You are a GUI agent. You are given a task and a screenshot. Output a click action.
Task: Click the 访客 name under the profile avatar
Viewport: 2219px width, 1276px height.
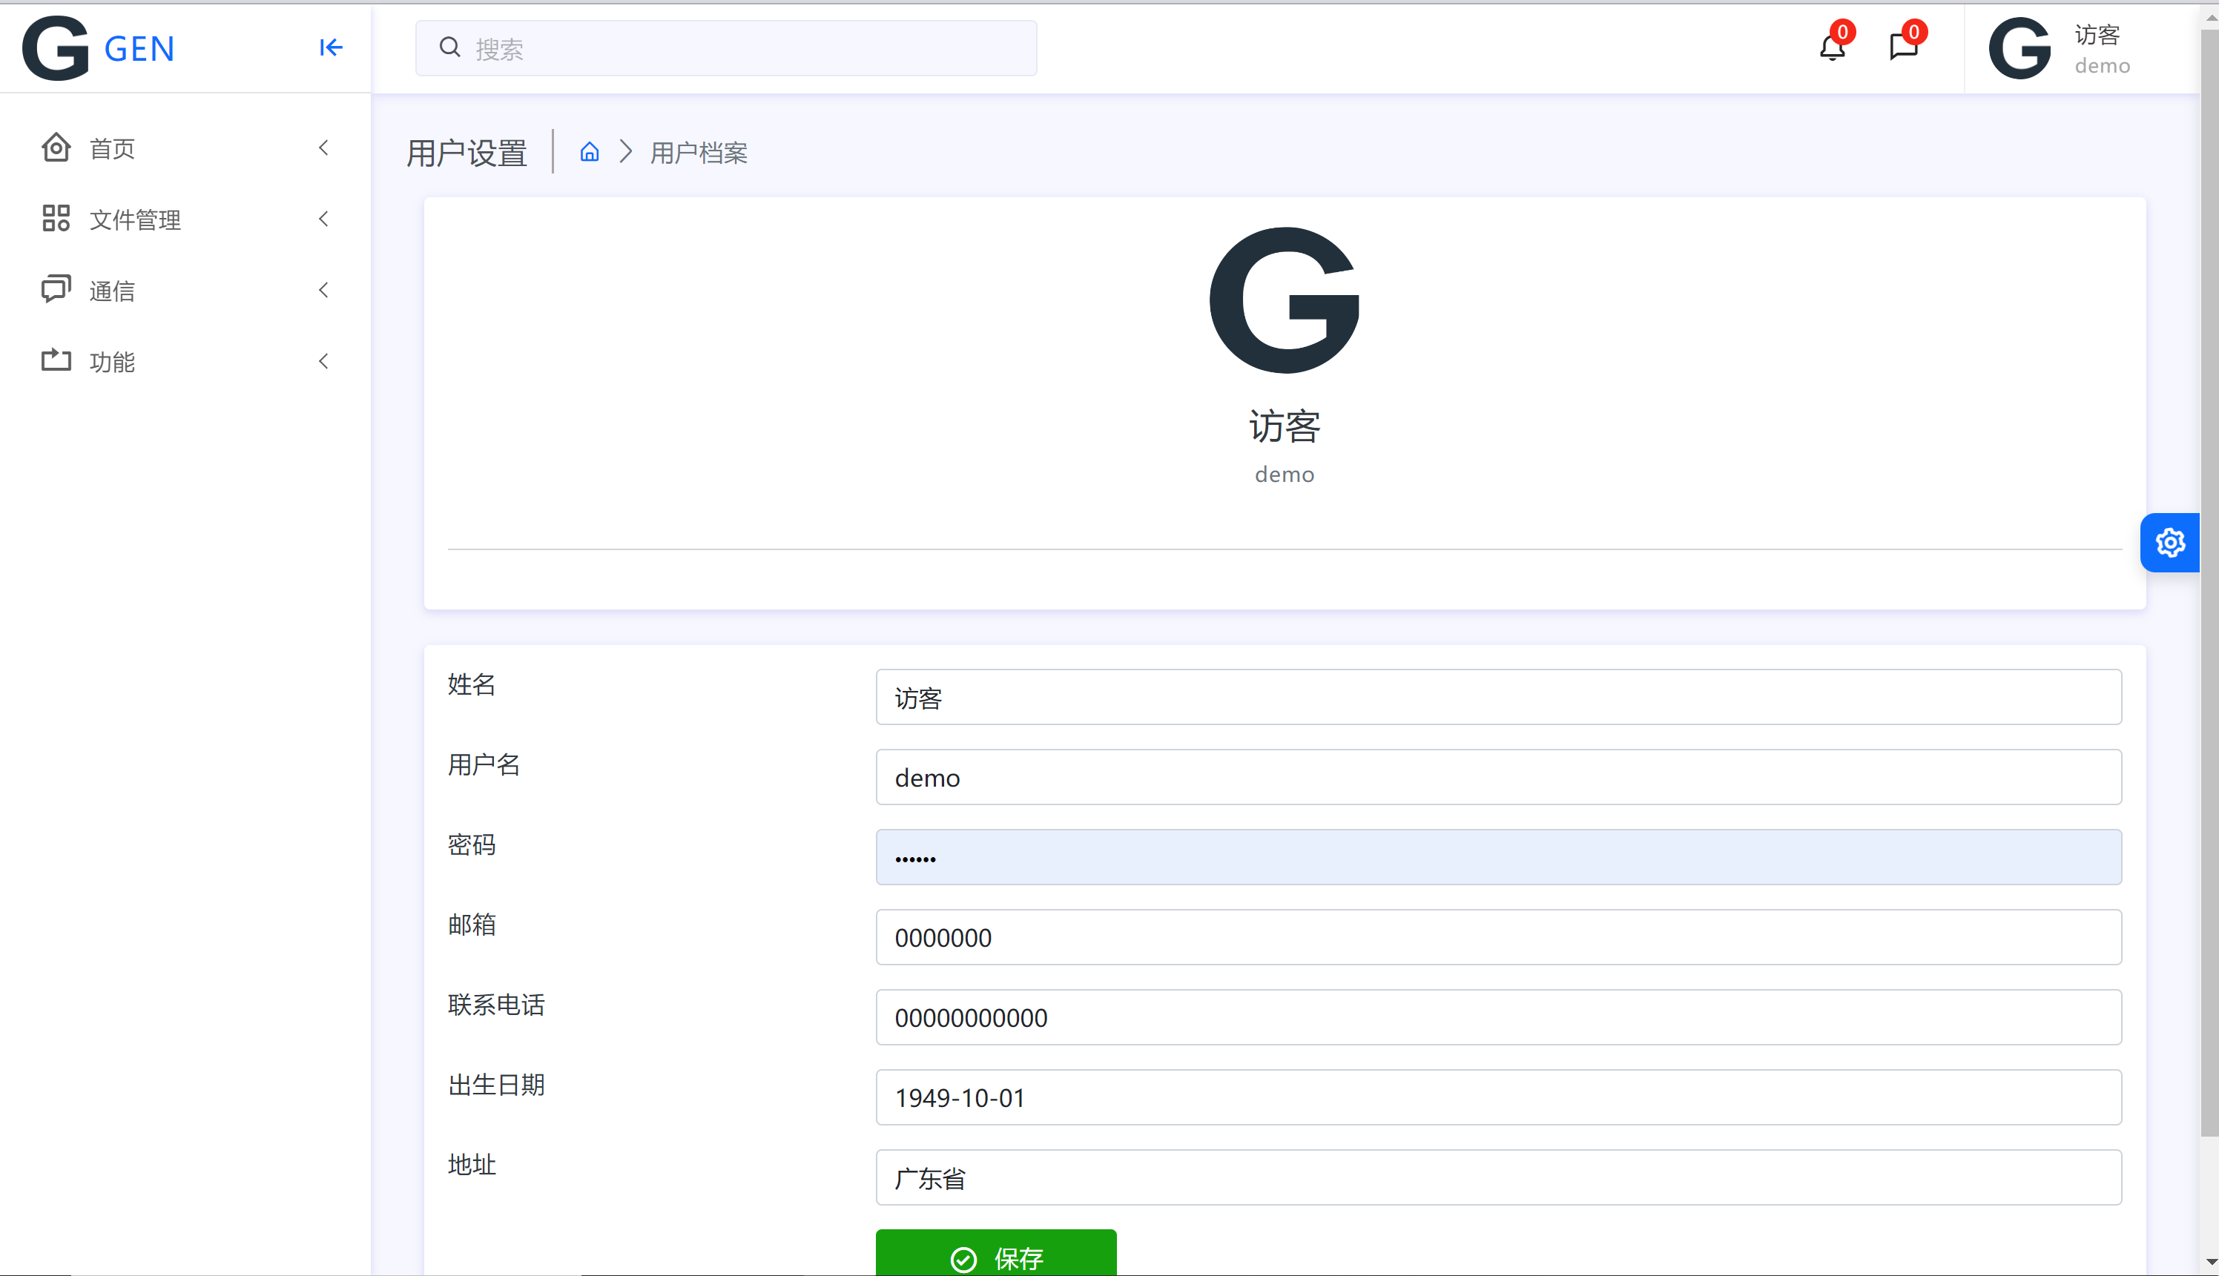click(x=1284, y=426)
